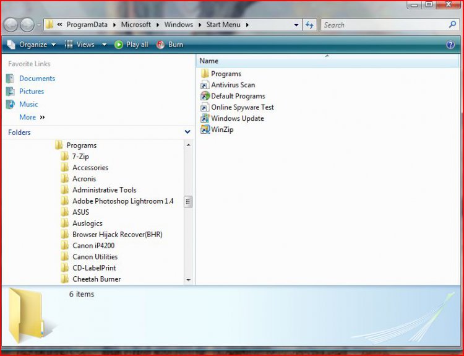Expand the arrow after Start Menu breadcrumb
Image resolution: width=464 pixels, height=356 pixels.
(x=247, y=25)
